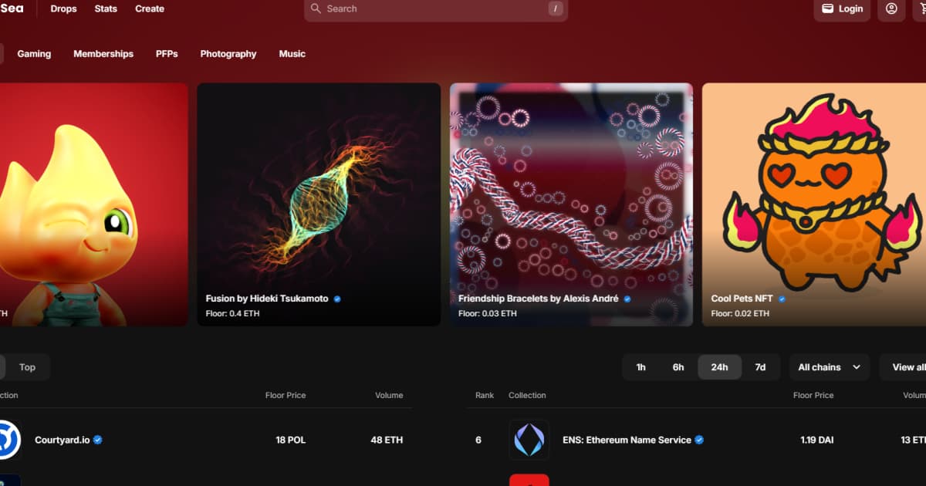Select the Gaming category tab

tap(34, 54)
